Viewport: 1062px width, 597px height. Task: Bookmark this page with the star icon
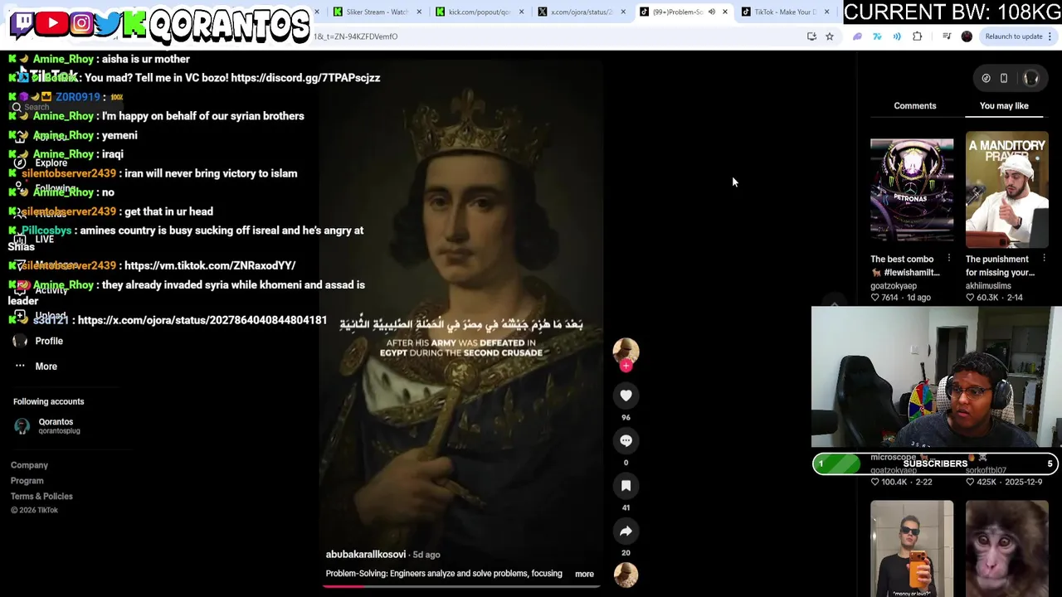coord(829,36)
